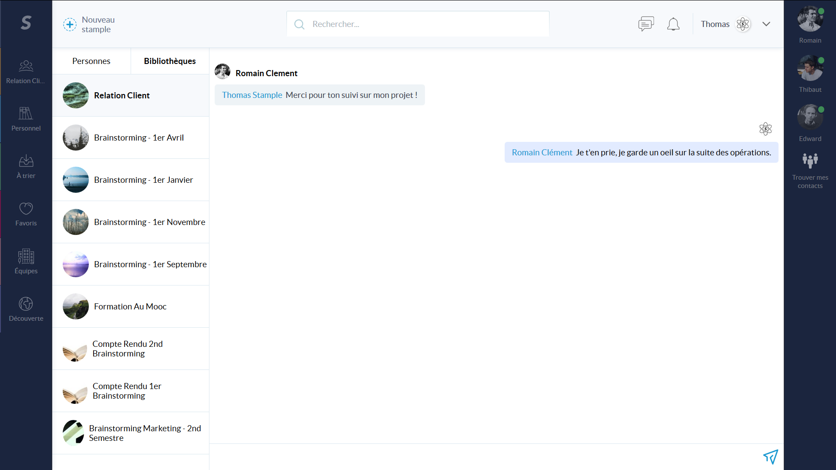Open chat with contact Thibaut
This screenshot has width=836, height=470.
point(810,74)
